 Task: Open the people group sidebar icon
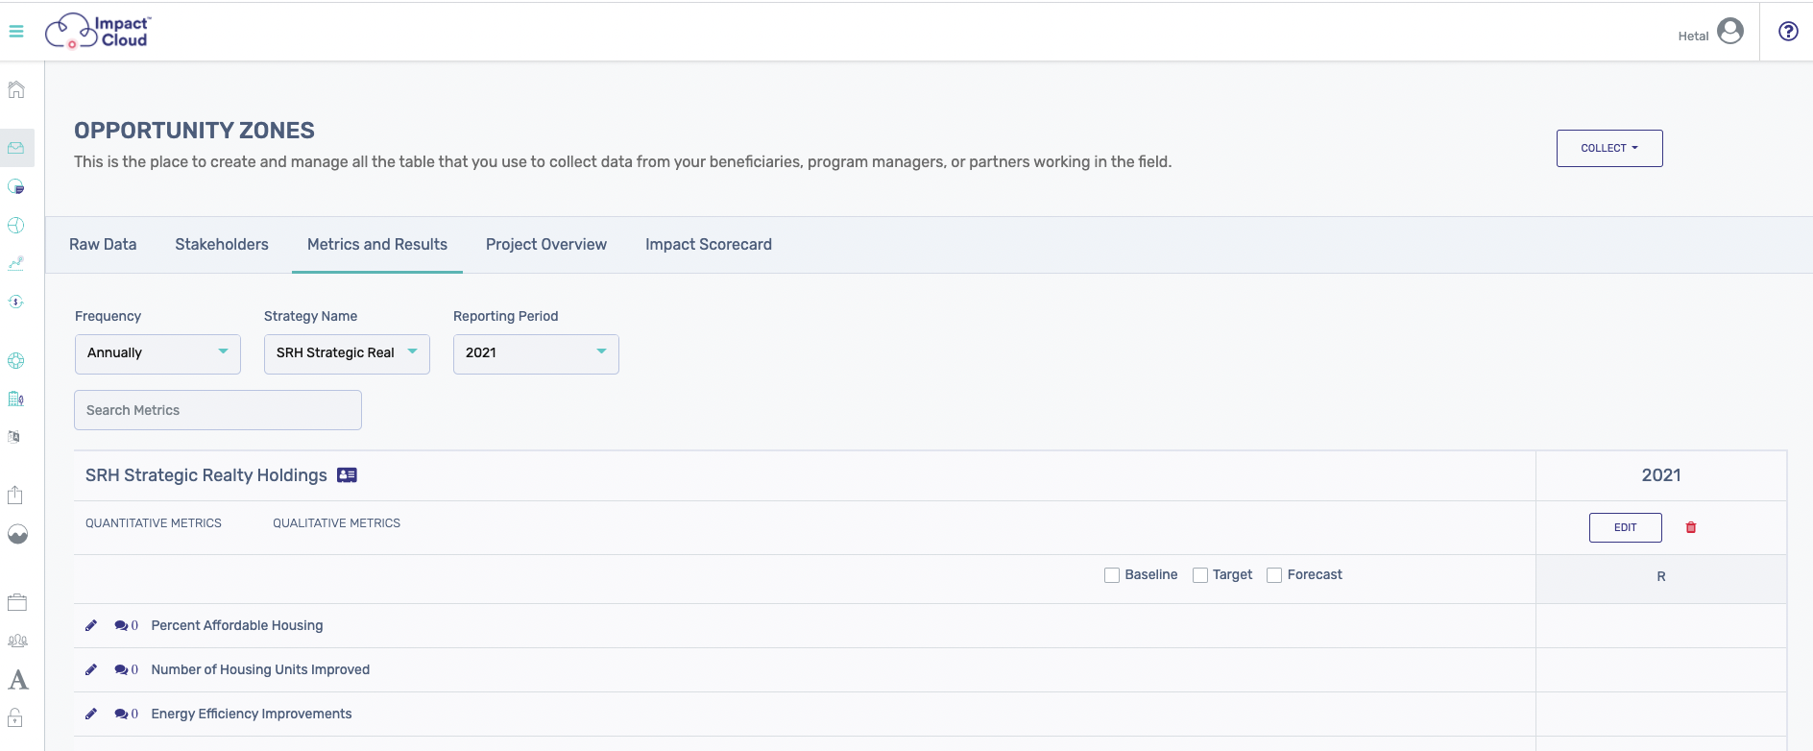(x=17, y=641)
